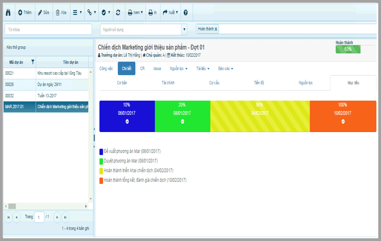The width and height of the screenshot is (381, 241).
Task: Click the green legend swatch
Action: tap(101, 161)
